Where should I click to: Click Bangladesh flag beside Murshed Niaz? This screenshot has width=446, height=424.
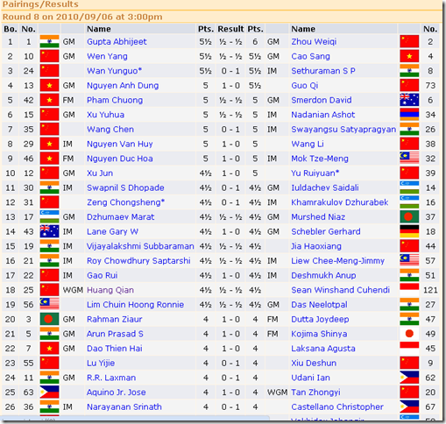tap(409, 216)
